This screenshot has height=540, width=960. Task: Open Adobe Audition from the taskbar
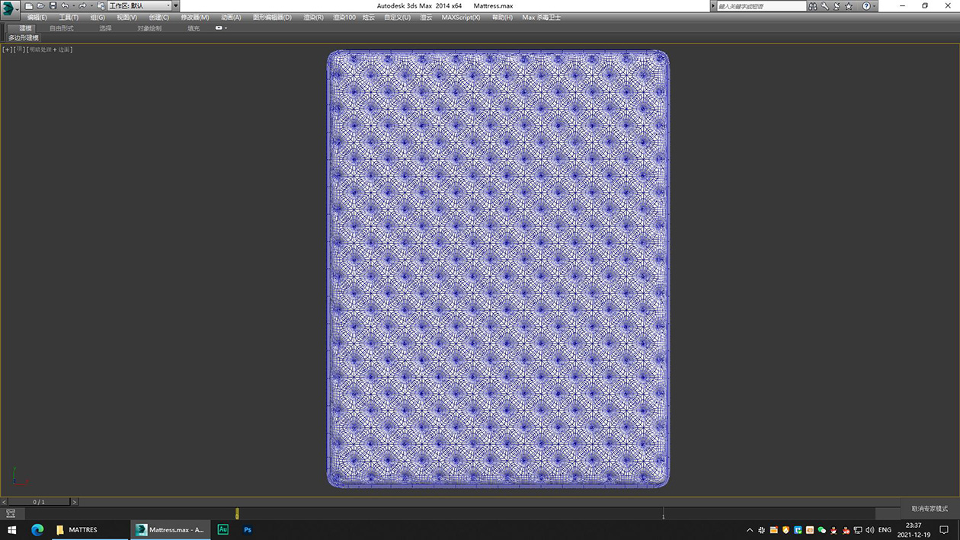click(223, 529)
